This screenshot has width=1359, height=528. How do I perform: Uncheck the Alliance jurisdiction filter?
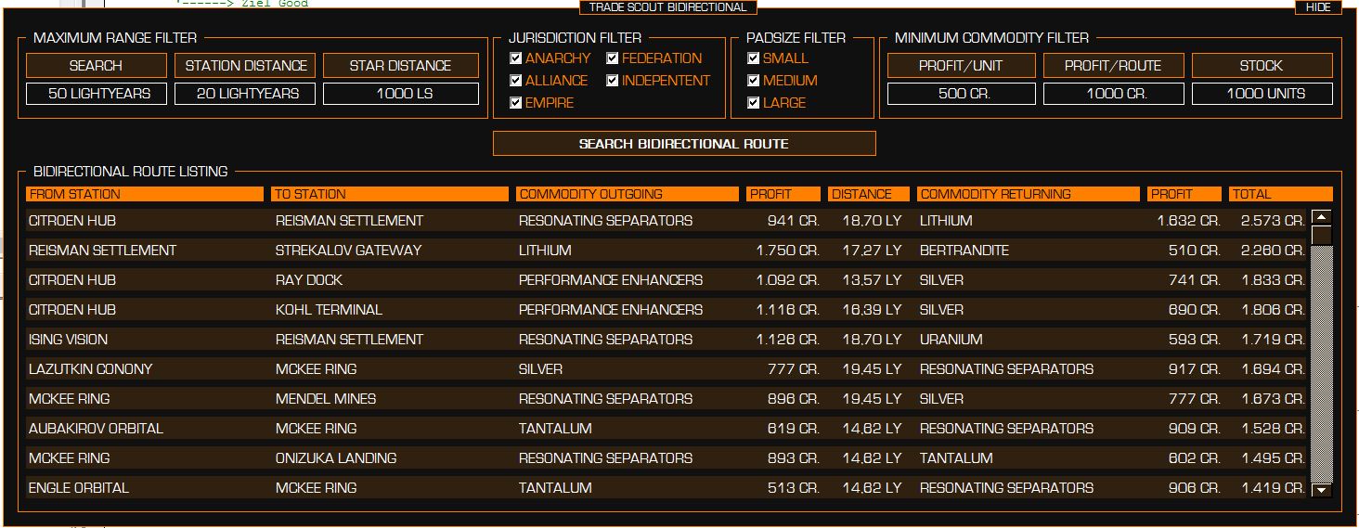516,81
